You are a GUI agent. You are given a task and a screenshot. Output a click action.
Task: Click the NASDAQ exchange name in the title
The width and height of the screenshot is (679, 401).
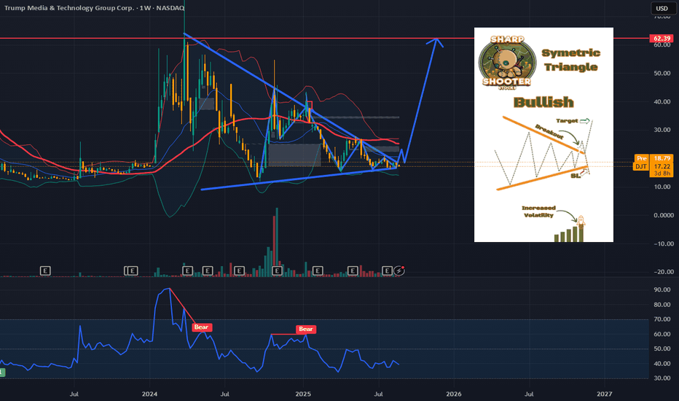click(x=170, y=8)
